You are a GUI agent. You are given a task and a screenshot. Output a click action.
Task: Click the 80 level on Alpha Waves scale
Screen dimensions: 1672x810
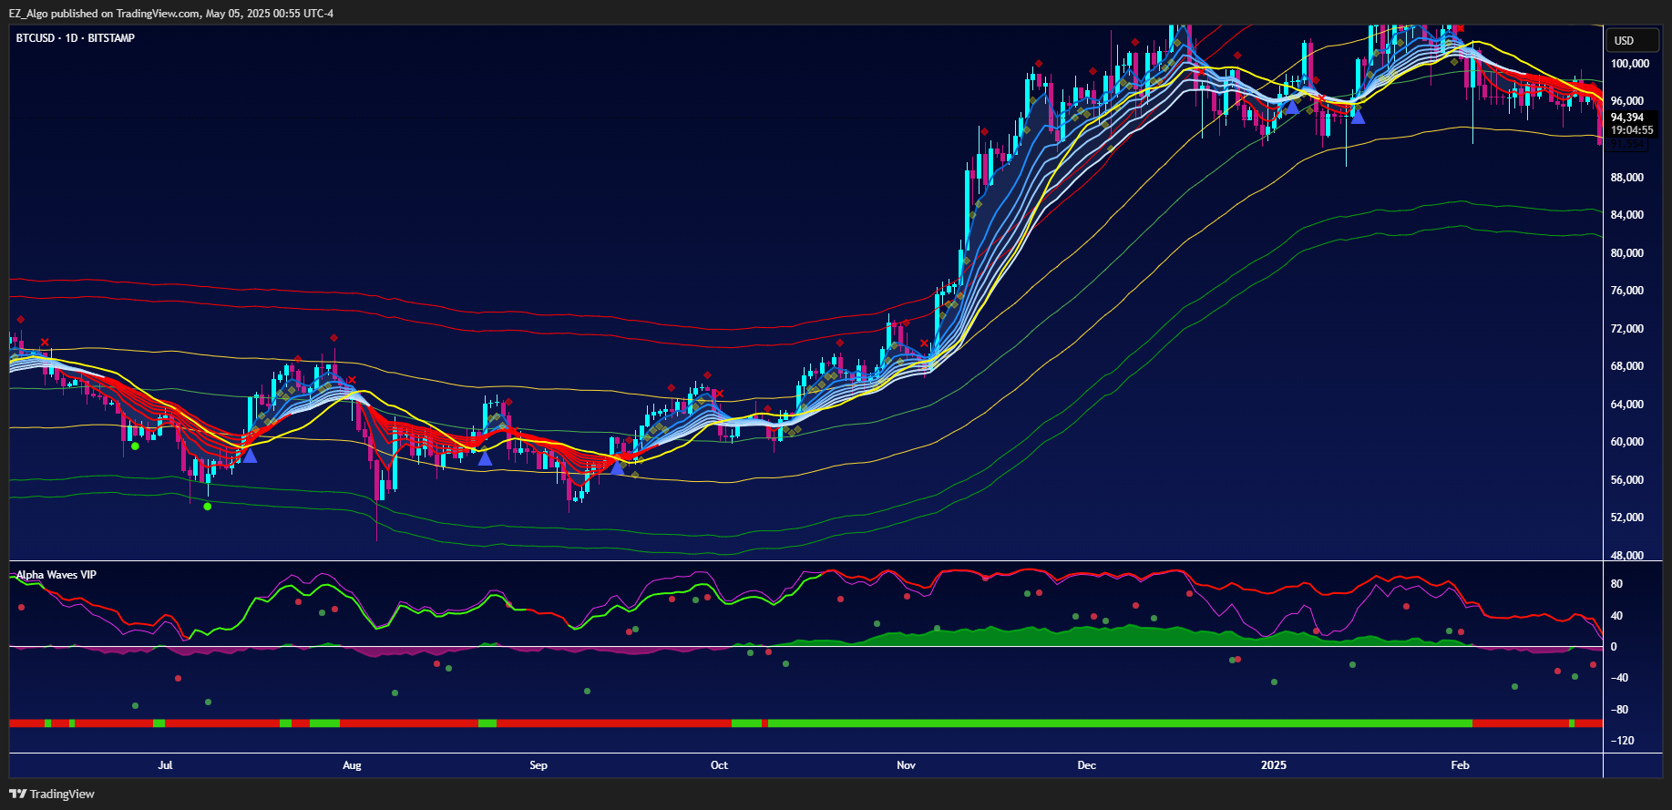(x=1616, y=584)
